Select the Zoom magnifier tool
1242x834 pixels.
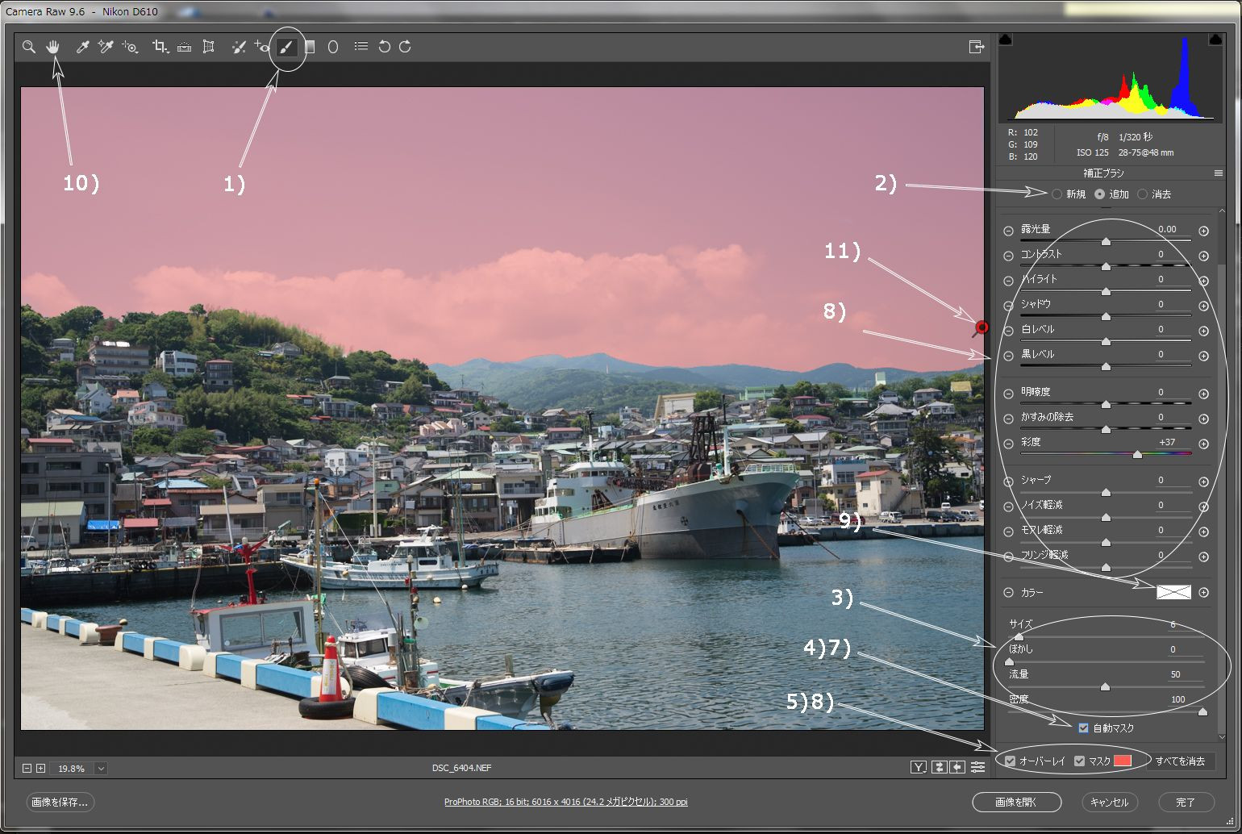point(29,47)
